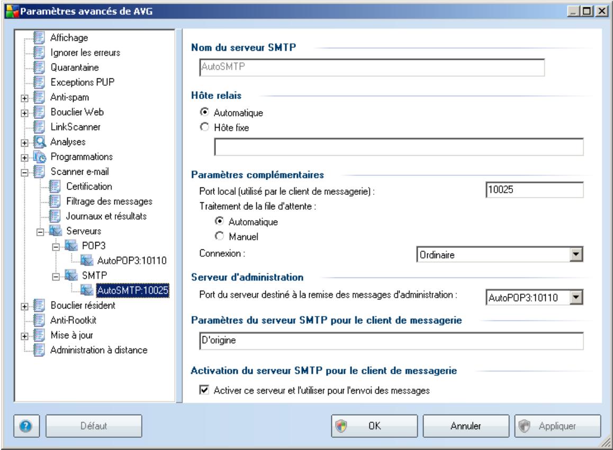Click the Mise à jour icon
This screenshot has width=613, height=450.
pyautogui.click(x=39, y=335)
